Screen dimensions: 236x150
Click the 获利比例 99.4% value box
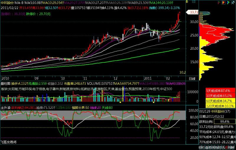coord(224,122)
